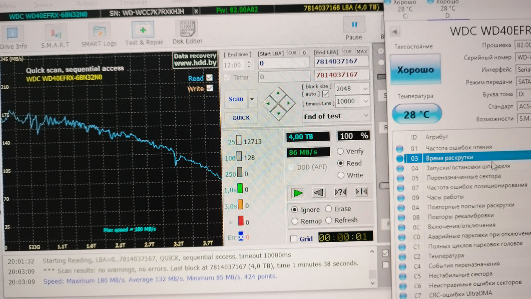
Task: Click the reverse playback arrow button
Action: pyautogui.click(x=319, y=192)
